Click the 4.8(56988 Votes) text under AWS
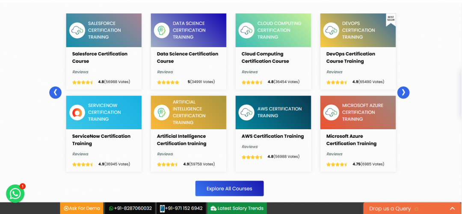Viewport: 462px width, 214px height. pyautogui.click(x=284, y=157)
